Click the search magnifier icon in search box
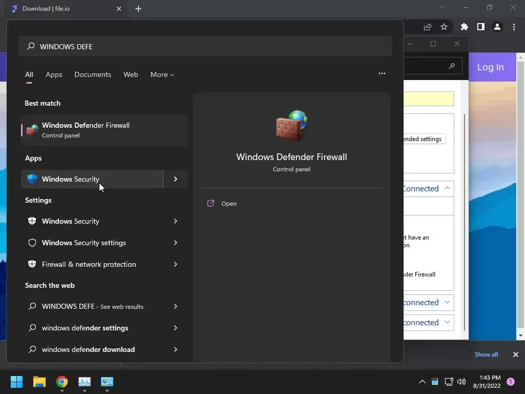 (31, 46)
